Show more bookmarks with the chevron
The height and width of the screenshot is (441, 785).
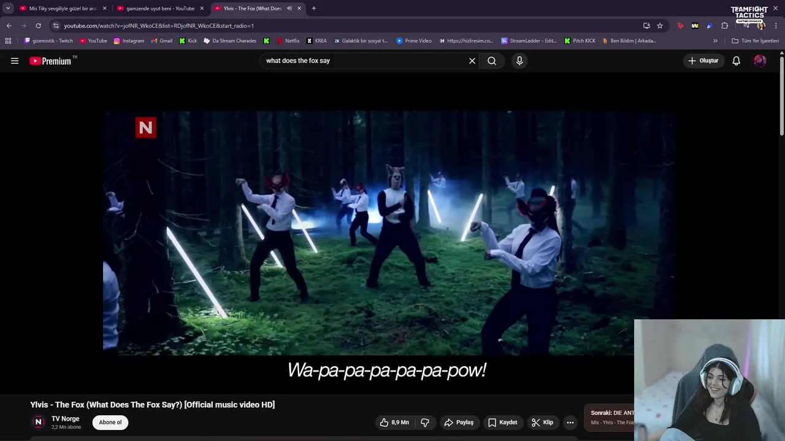pos(715,41)
